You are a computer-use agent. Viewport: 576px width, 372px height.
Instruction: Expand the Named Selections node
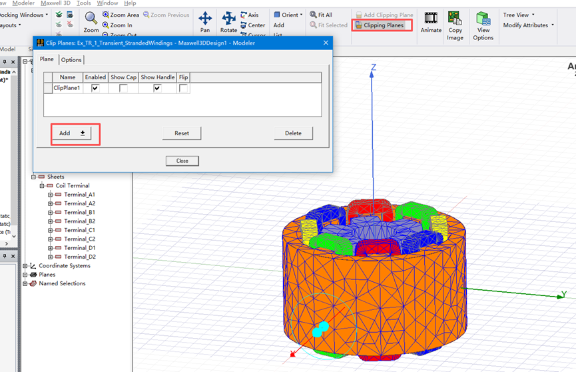point(25,284)
